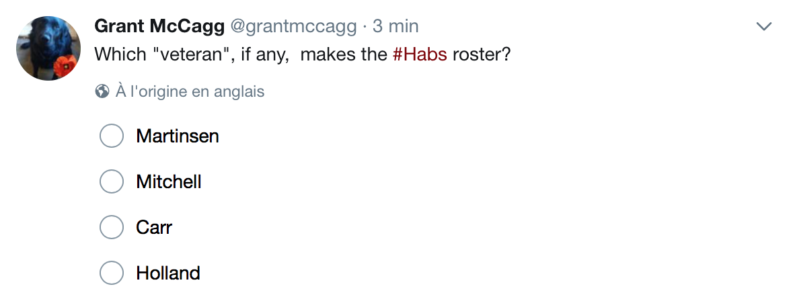Click the Holland option label text
The height and width of the screenshot is (297, 791).
click(x=168, y=273)
